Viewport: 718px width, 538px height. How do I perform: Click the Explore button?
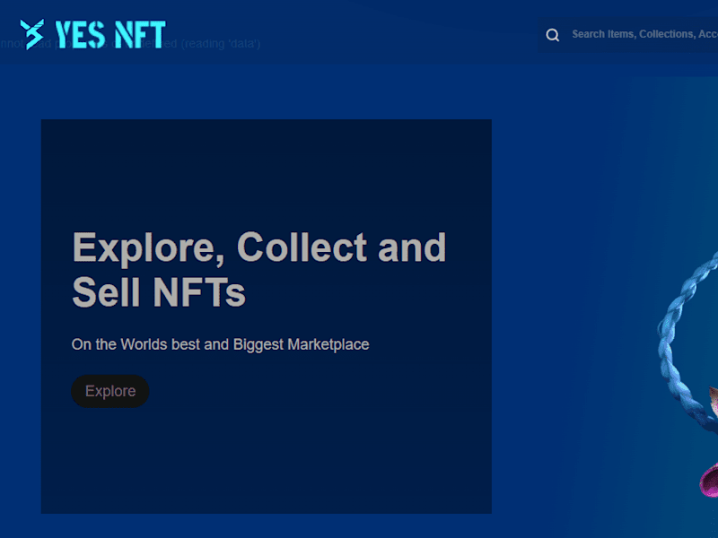pos(110,391)
